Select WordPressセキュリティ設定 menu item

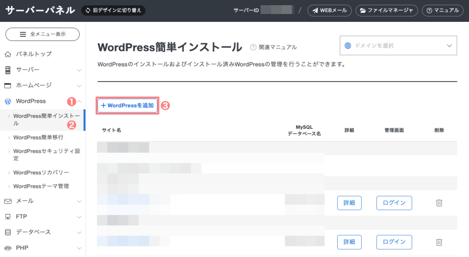pyautogui.click(x=46, y=155)
